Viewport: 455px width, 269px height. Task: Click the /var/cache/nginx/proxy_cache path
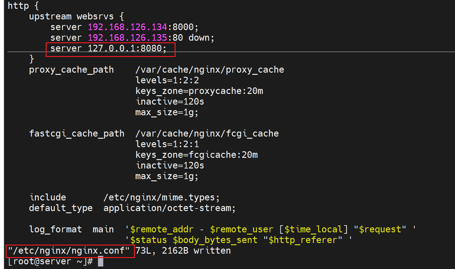coord(209,70)
